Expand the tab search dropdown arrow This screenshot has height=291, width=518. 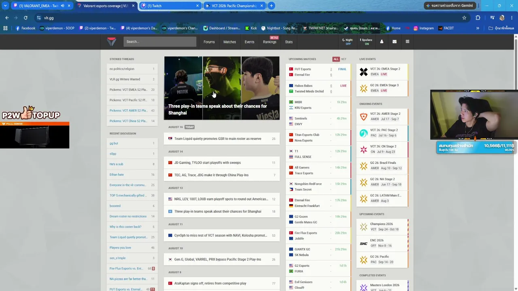5,6
